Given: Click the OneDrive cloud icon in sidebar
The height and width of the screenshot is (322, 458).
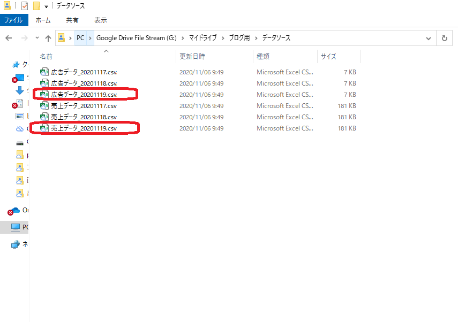Looking at the screenshot, I should click(16, 210).
